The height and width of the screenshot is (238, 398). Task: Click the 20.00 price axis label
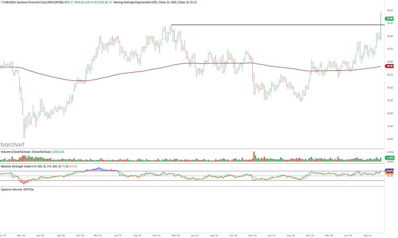point(390,113)
